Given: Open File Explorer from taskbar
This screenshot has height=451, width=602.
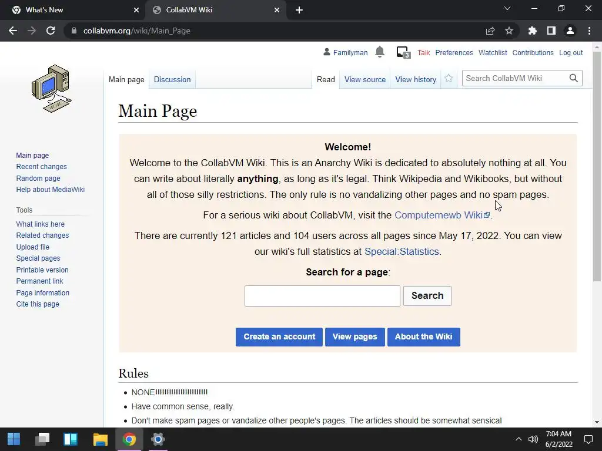Looking at the screenshot, I should pyautogui.click(x=100, y=439).
